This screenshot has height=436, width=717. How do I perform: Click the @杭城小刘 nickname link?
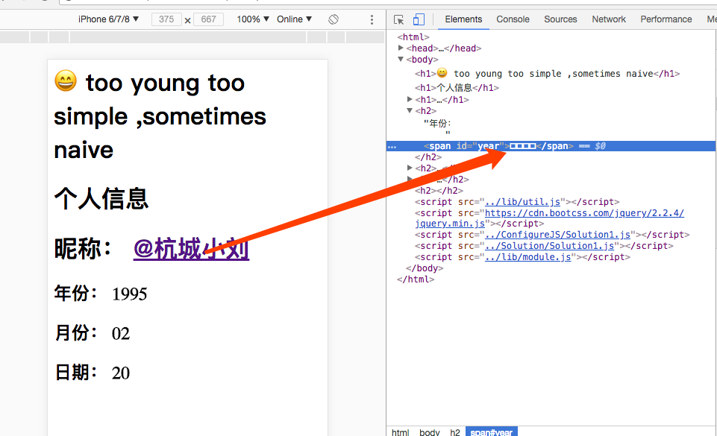(x=191, y=249)
